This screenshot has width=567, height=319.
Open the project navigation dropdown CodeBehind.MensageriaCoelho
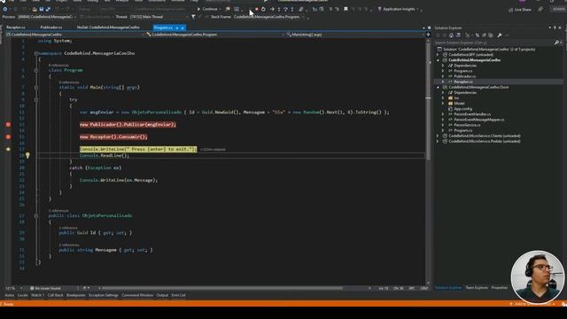pos(74,35)
